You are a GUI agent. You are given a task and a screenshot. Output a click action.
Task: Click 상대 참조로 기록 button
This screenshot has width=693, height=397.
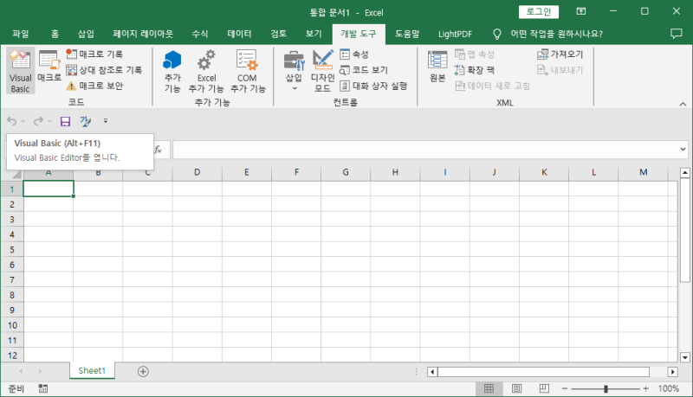(104, 70)
